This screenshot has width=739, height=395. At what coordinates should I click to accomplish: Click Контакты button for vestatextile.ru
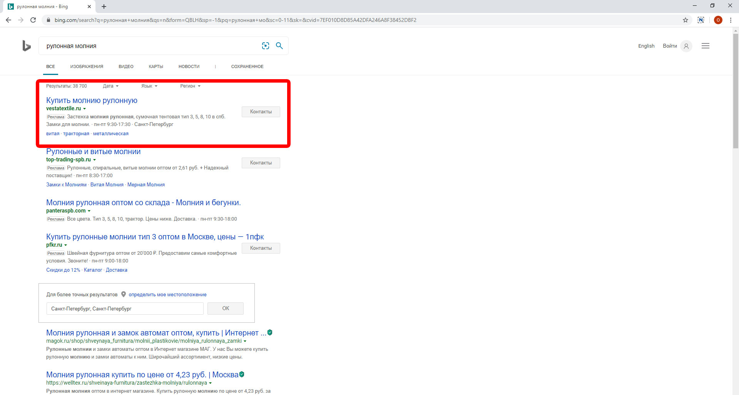click(x=261, y=112)
